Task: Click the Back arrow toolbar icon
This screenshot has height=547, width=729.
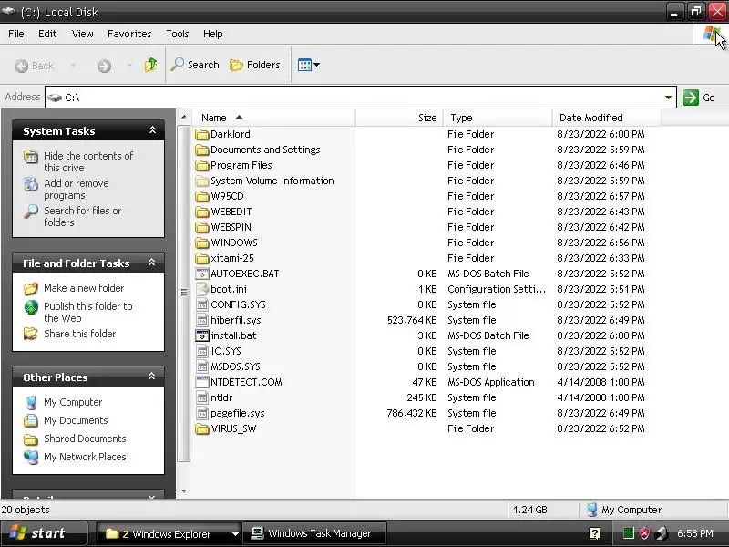Action: pyautogui.click(x=21, y=66)
